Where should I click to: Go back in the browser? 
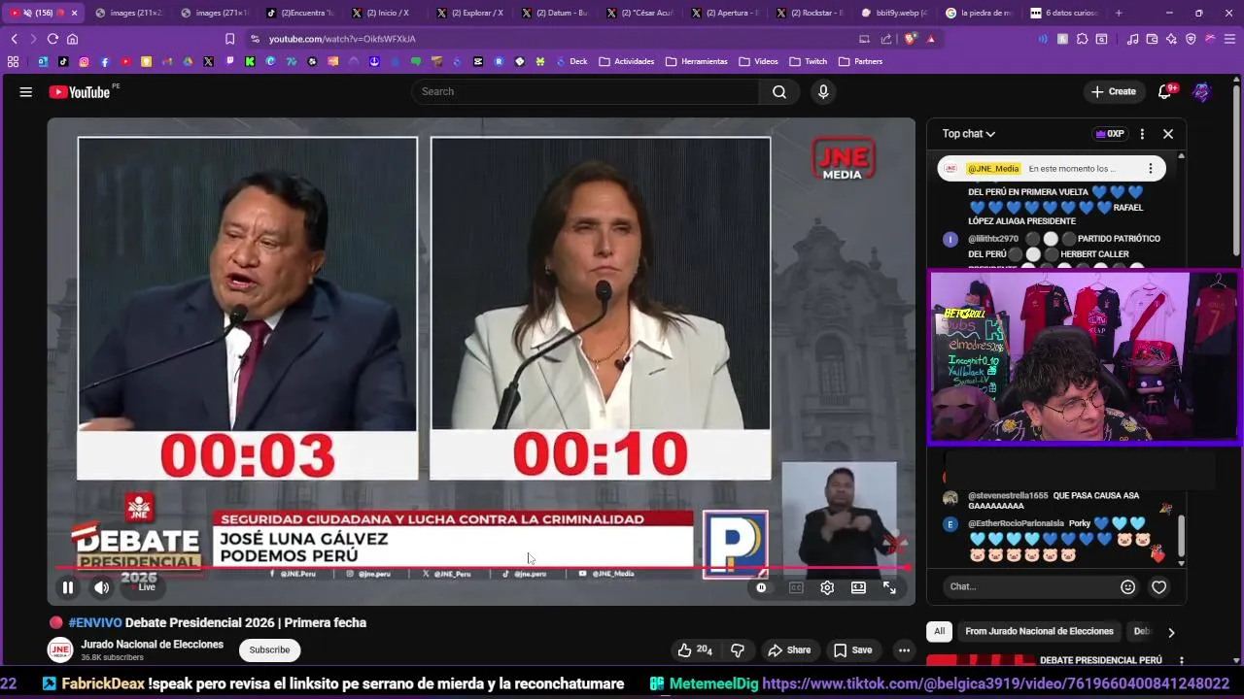click(14, 39)
